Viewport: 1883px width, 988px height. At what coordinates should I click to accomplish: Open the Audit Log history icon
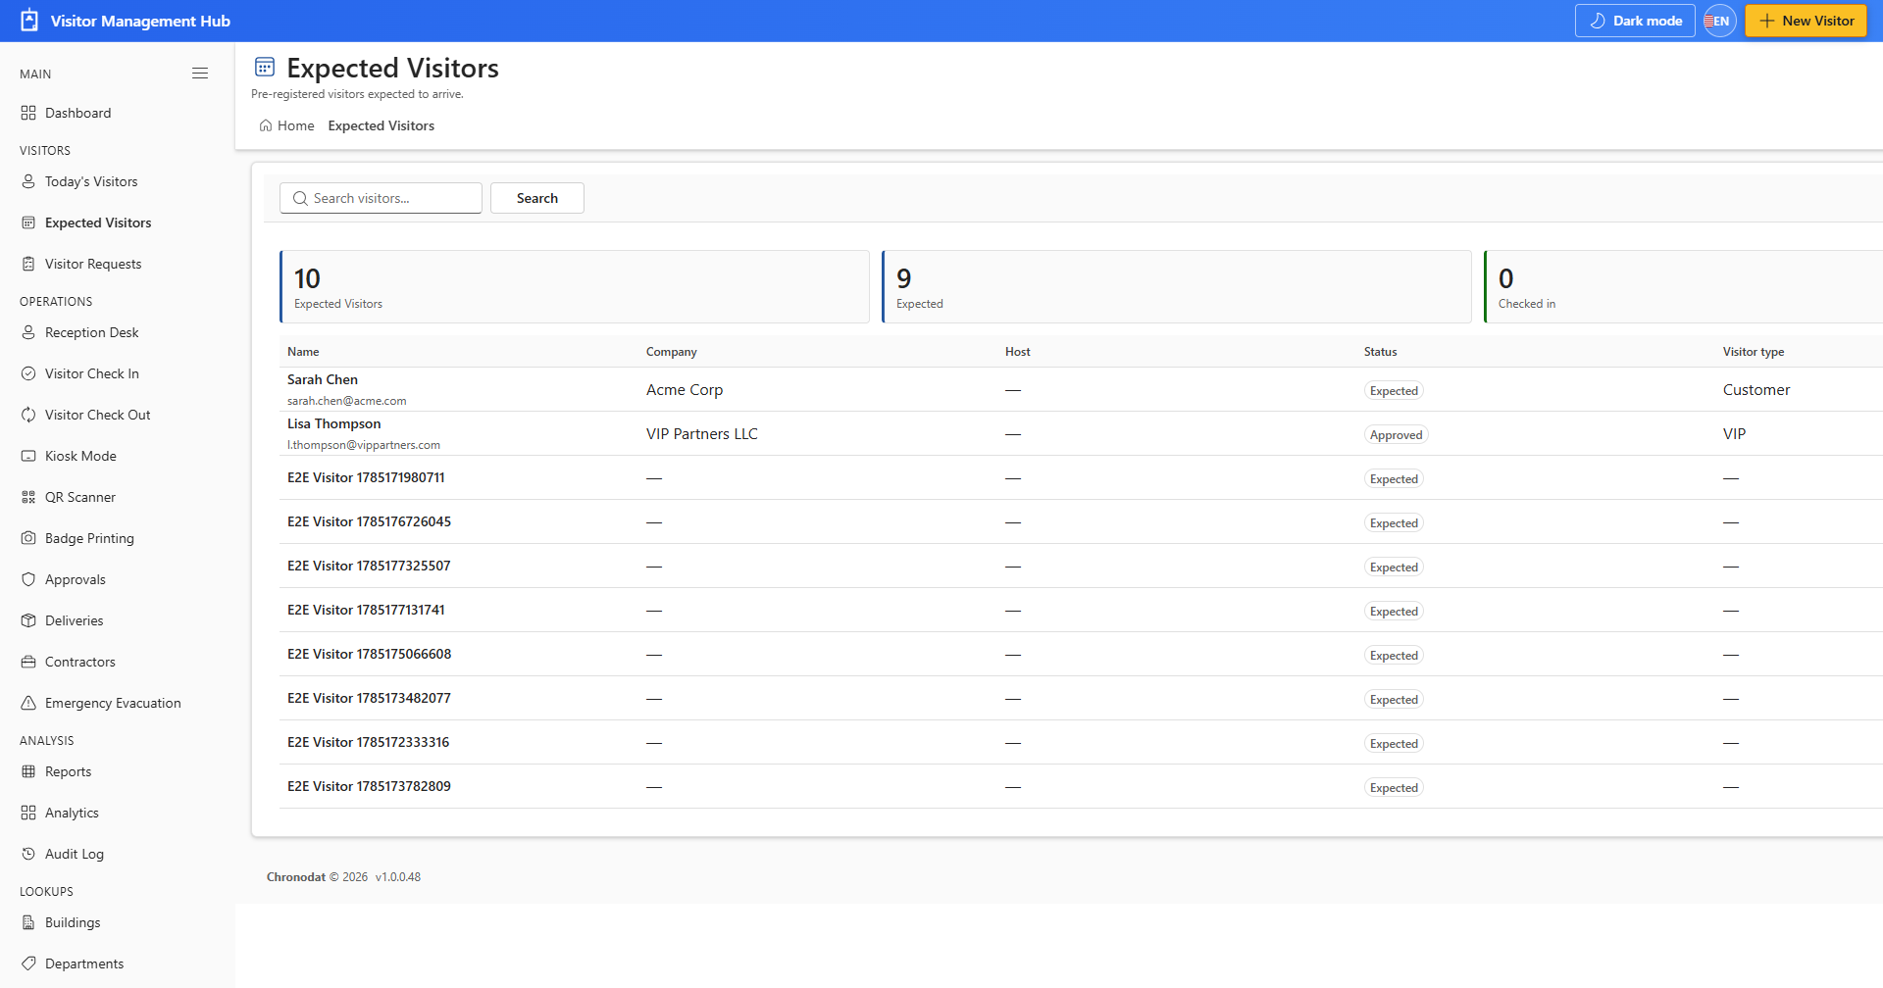point(28,854)
